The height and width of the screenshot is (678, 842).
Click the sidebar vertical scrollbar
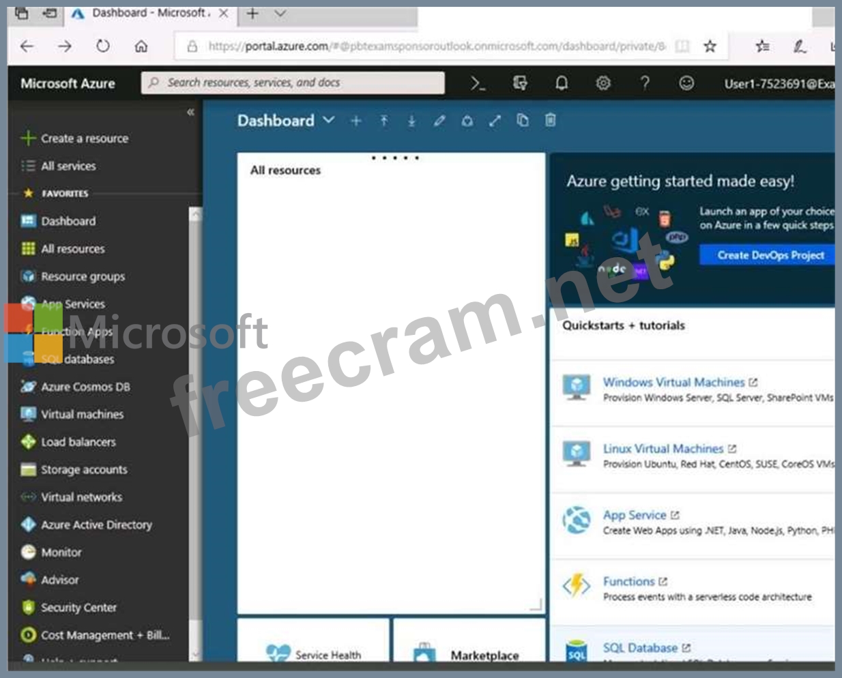tap(195, 434)
